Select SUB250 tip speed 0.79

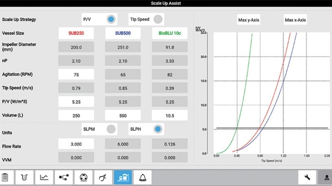click(76, 88)
